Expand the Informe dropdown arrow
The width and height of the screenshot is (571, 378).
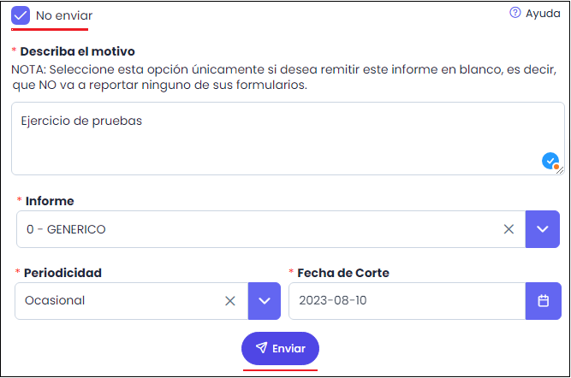542,229
